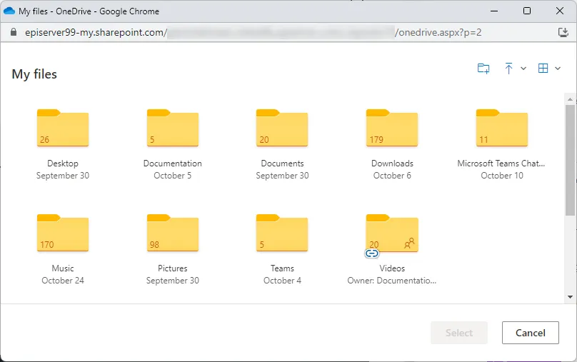Click the 'Pictures' folder name
This screenshot has width=577, height=362.
173,268
